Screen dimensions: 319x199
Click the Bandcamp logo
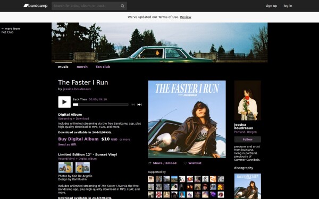tap(36, 6)
